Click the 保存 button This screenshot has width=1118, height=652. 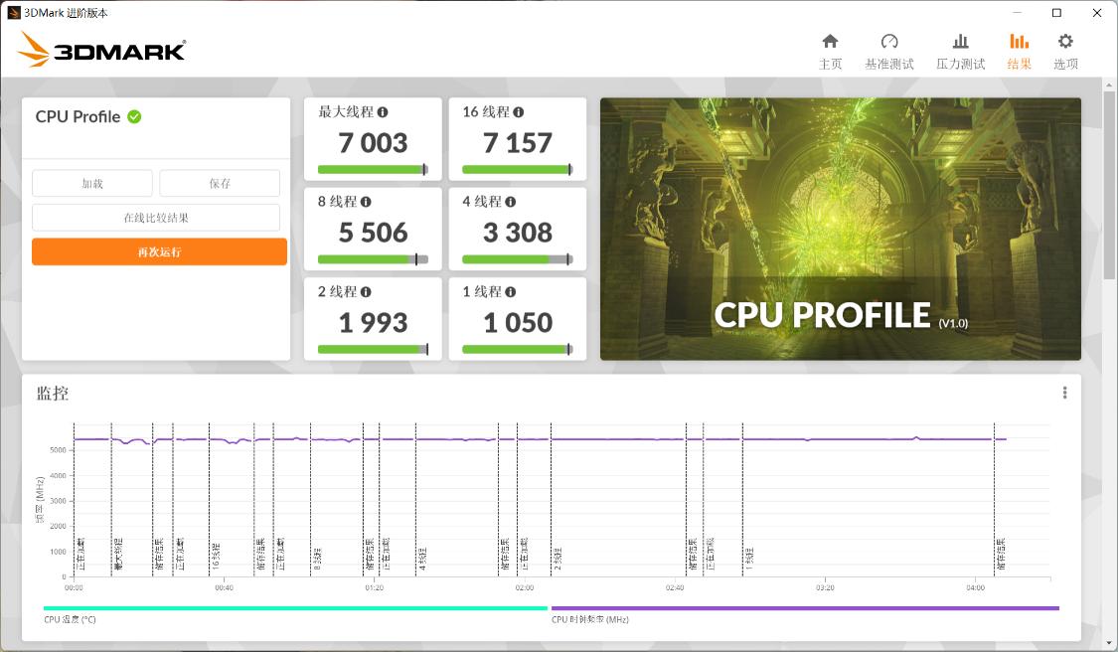pyautogui.click(x=219, y=183)
